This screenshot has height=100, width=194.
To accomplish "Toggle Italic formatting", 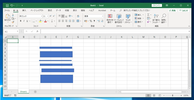I will pos(24,21).
